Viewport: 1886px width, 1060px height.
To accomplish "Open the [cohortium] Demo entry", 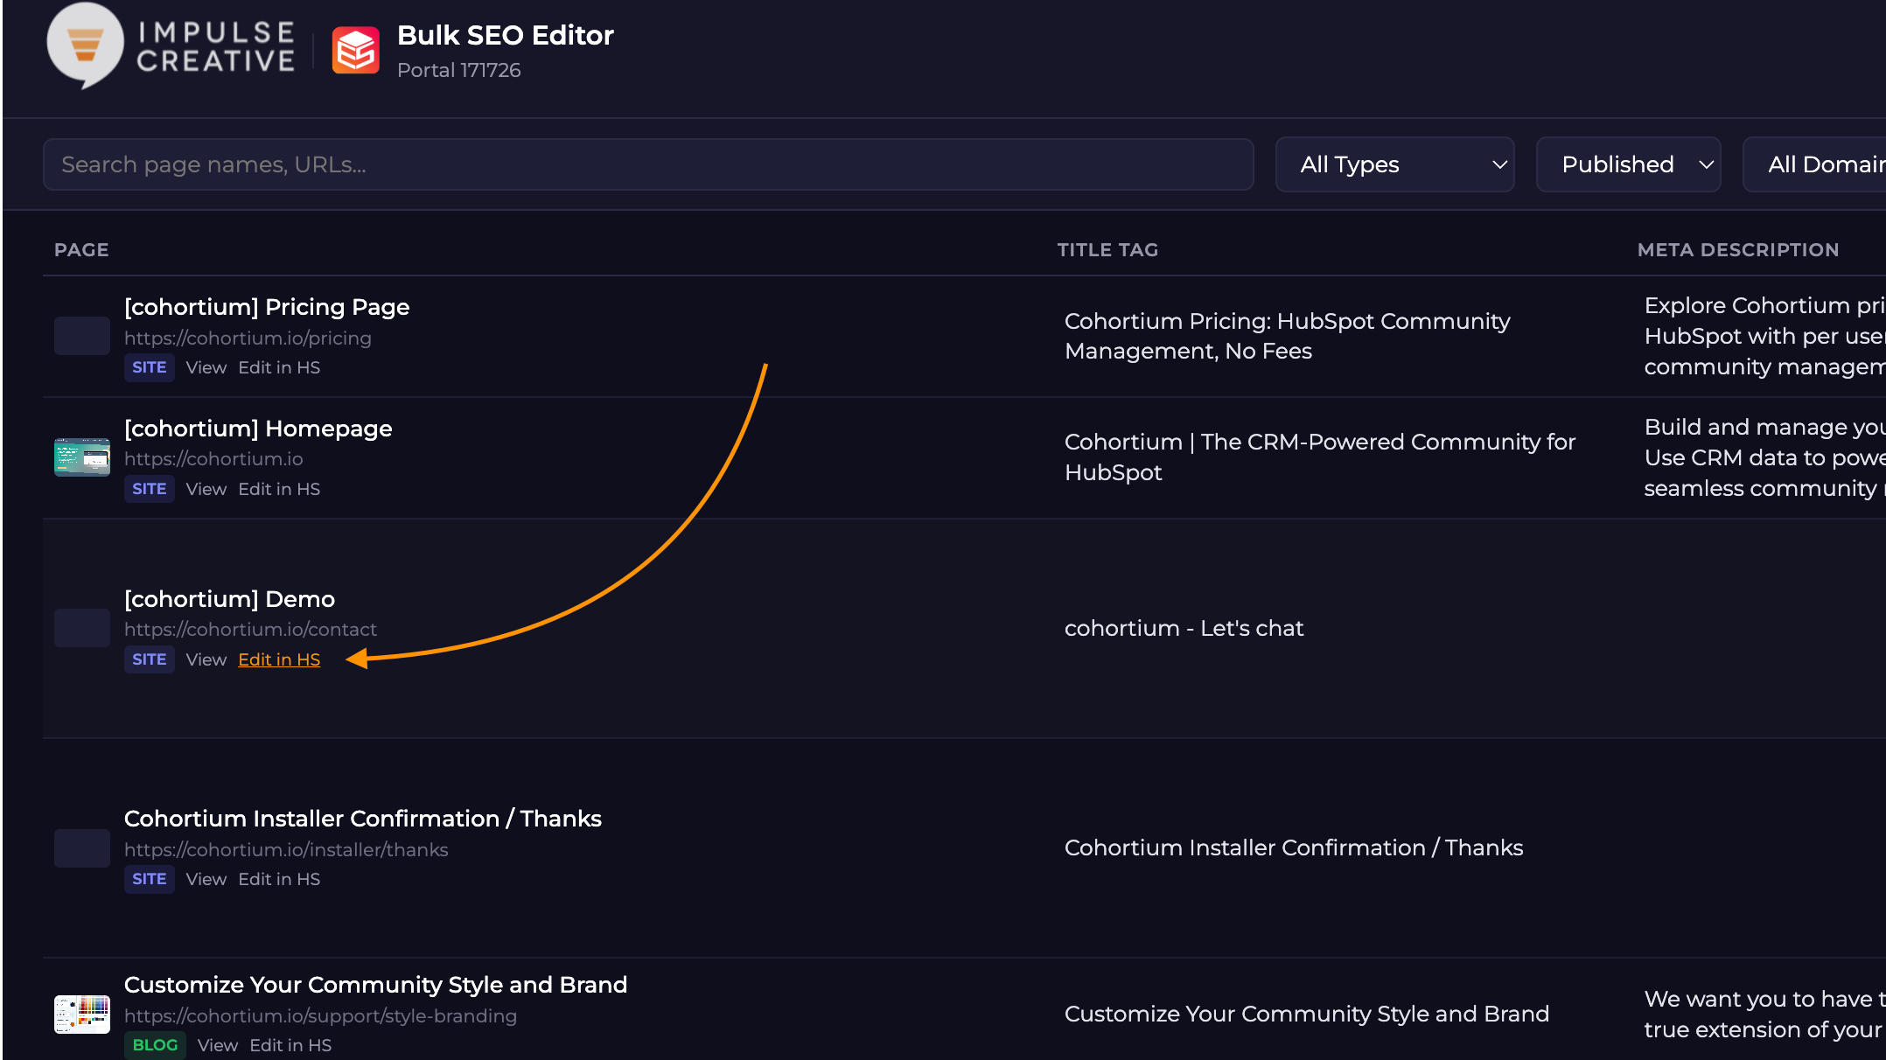I will pos(229,599).
